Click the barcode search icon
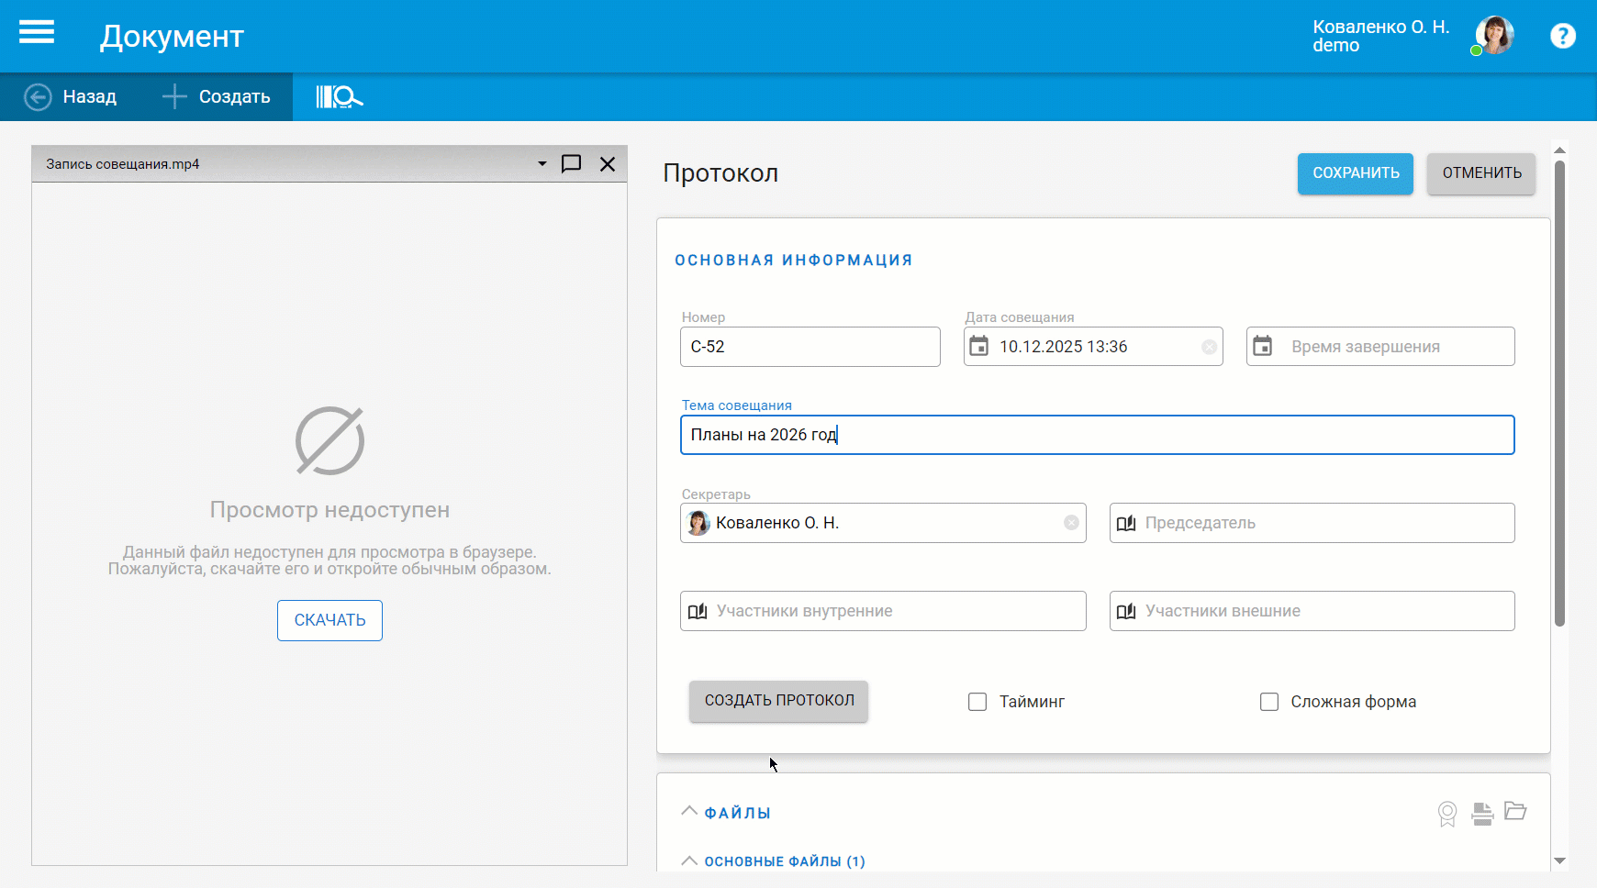1597x888 pixels. (339, 96)
